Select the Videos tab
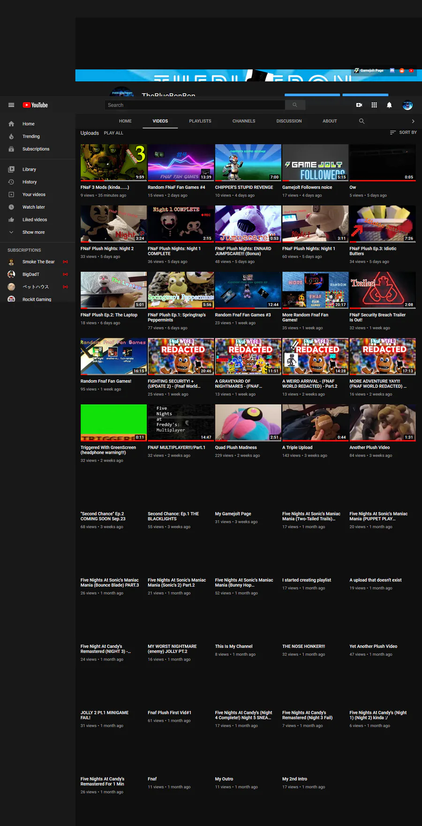The image size is (422, 826). point(160,121)
